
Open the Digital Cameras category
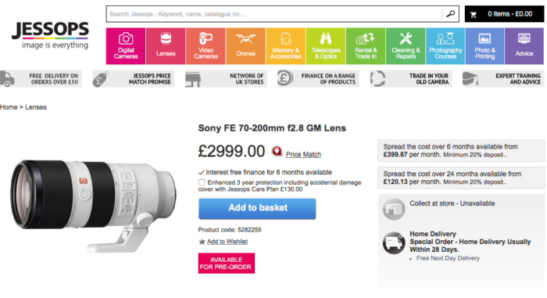click(126, 46)
